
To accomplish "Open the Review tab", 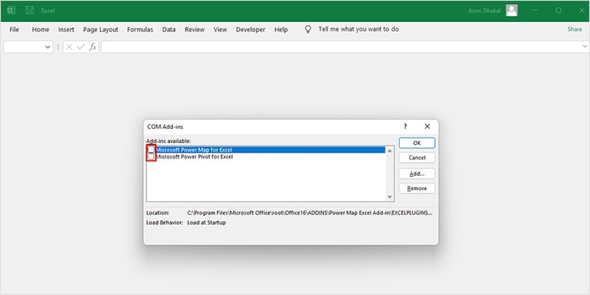I will coord(194,29).
